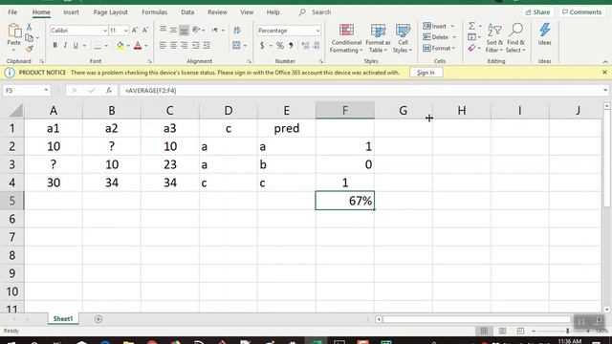Apply Accounting dollar format
The width and height of the screenshot is (612, 344).
point(262,46)
